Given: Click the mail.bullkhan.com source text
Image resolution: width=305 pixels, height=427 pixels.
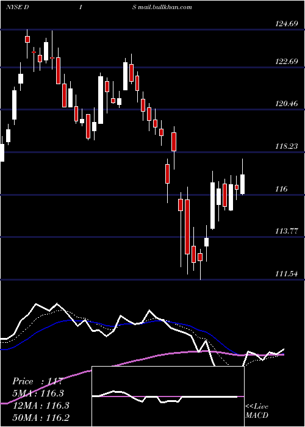Looking at the screenshot, I should (x=165, y=7).
